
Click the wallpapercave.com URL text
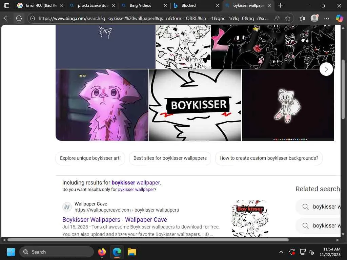pyautogui.click(x=127, y=210)
